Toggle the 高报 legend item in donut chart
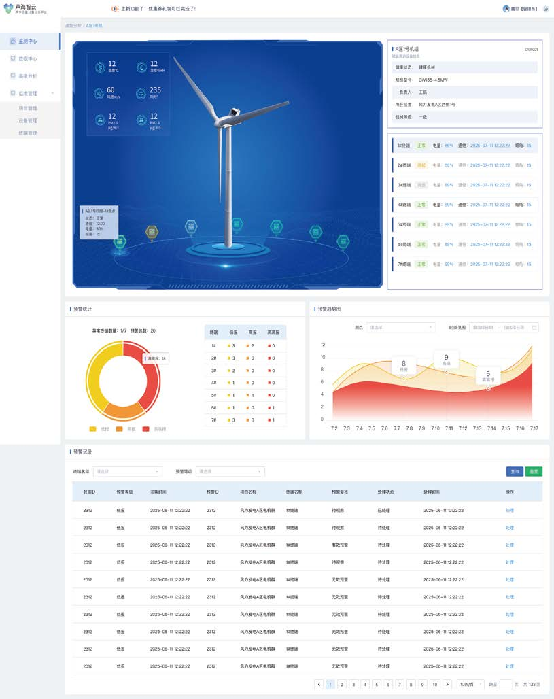 [124, 429]
